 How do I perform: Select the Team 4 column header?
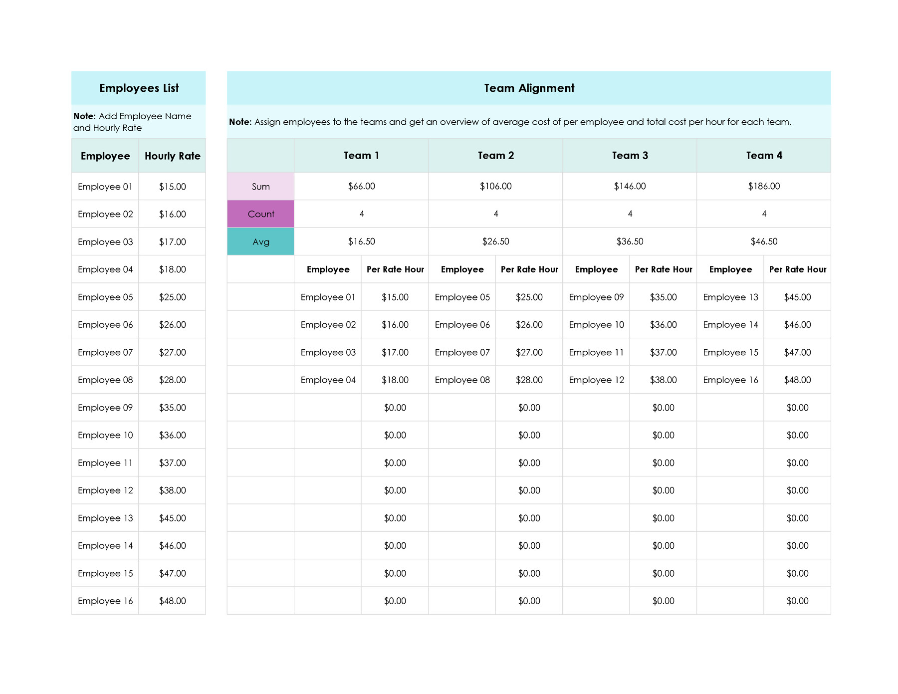click(764, 155)
